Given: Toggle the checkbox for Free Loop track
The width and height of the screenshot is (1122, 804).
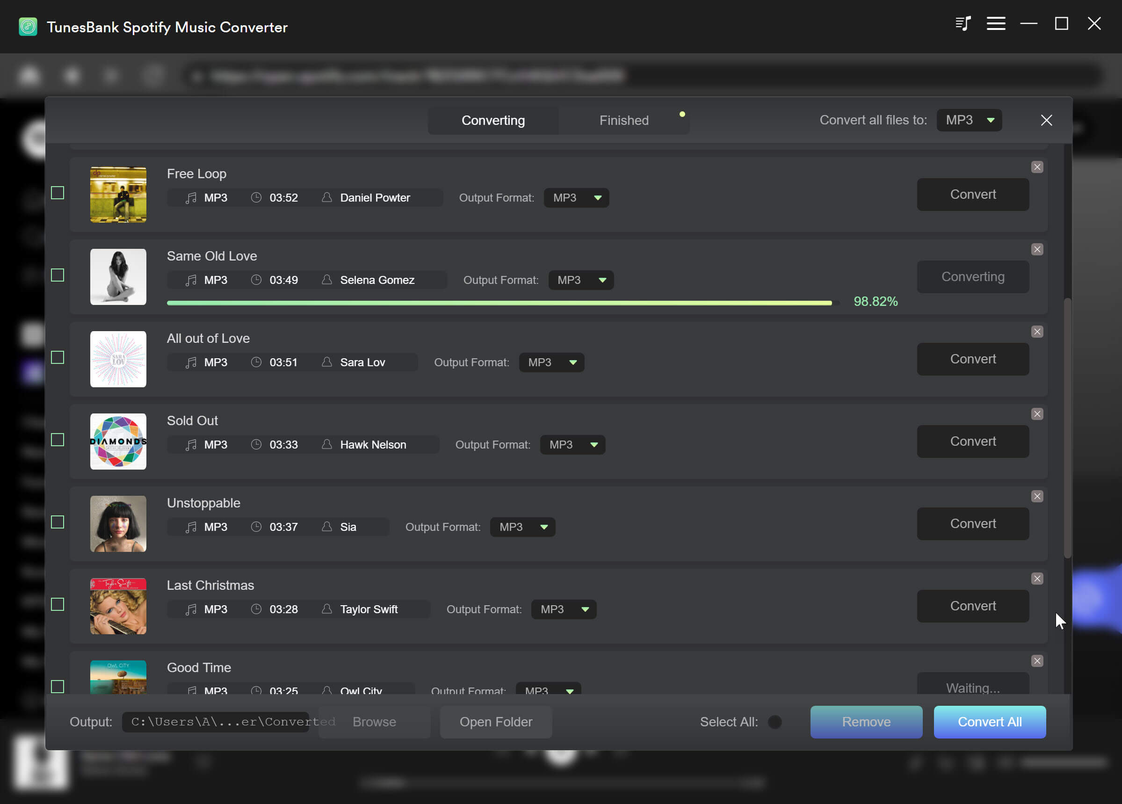Looking at the screenshot, I should click(x=58, y=192).
